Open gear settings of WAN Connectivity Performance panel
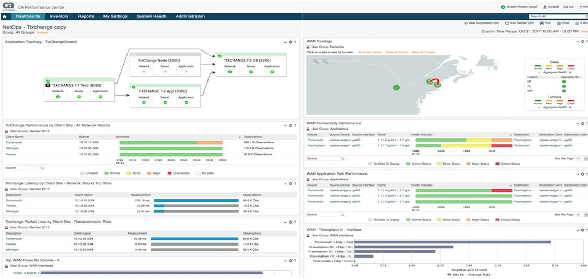Image resolution: width=588 pixels, height=279 pixels. pyautogui.click(x=582, y=123)
